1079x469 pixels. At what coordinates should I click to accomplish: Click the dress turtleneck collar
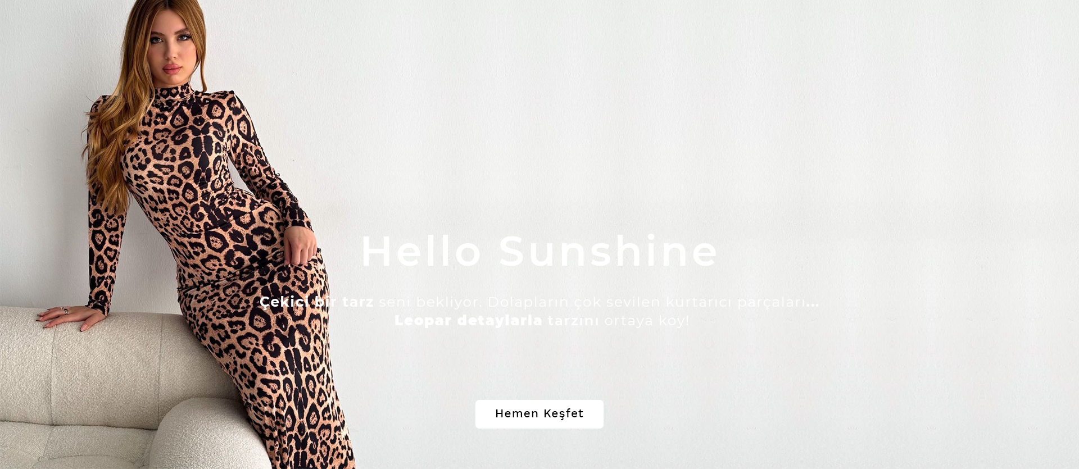click(x=174, y=92)
